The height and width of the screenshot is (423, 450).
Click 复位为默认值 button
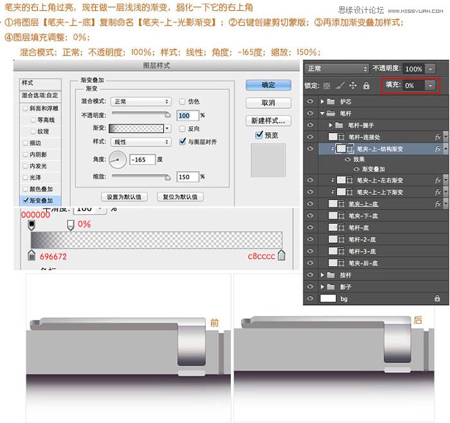click(x=180, y=197)
